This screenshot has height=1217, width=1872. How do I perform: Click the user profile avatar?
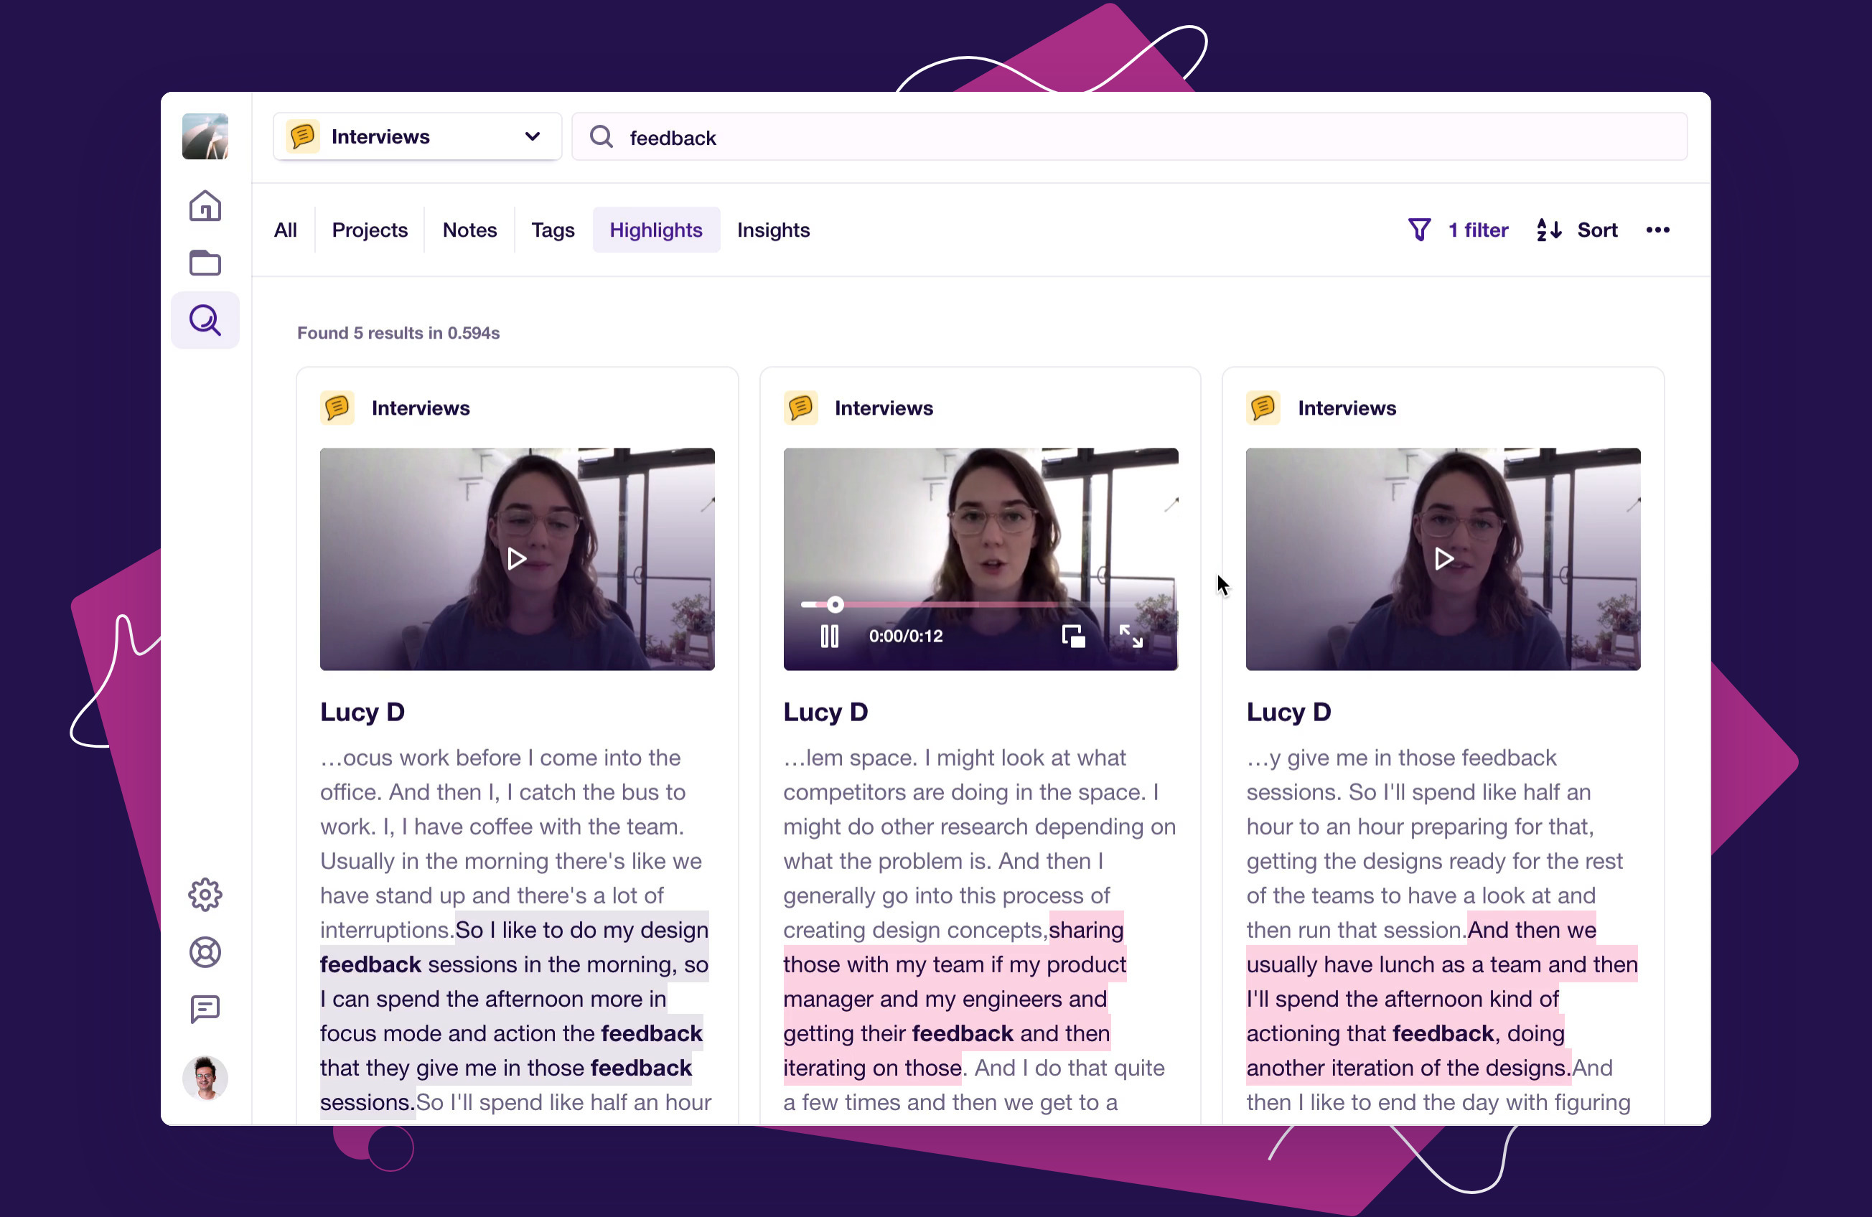coord(205,1078)
